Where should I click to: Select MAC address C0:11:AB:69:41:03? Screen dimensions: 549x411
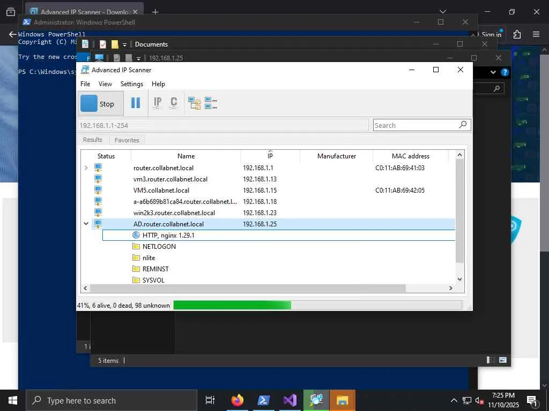point(400,168)
